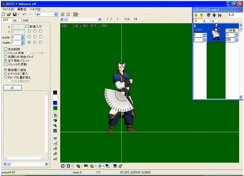Enable the 余白削除 checkbox
244x176 pixels.
[x=5, y=49]
